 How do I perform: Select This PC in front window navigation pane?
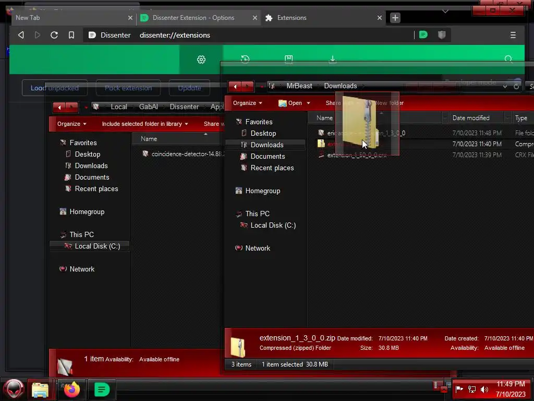[257, 214]
